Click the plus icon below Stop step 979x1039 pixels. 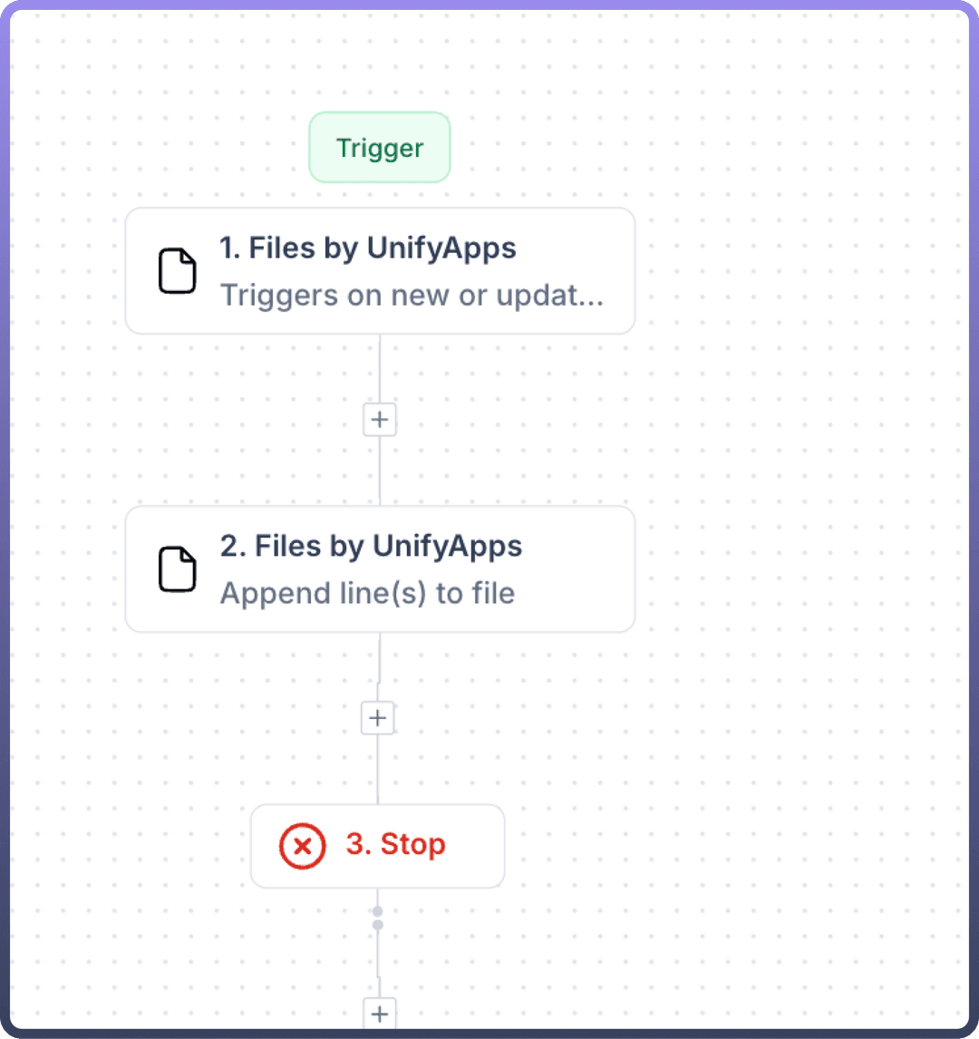point(380,1014)
